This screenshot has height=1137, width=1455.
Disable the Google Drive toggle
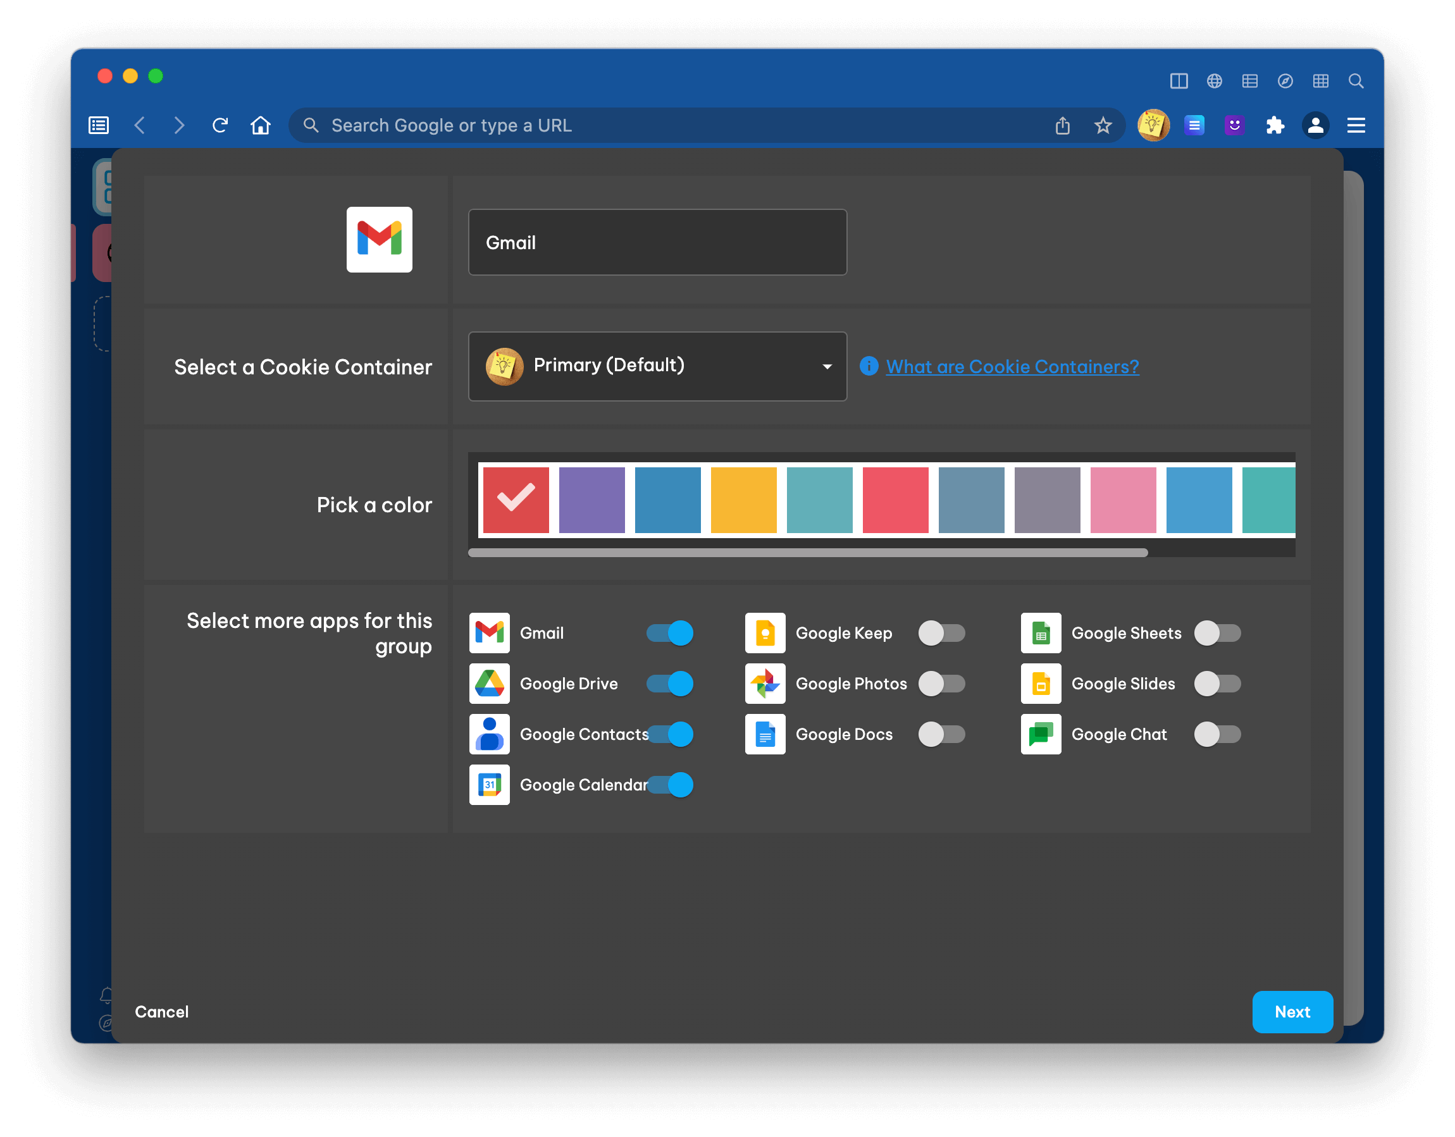tap(670, 684)
